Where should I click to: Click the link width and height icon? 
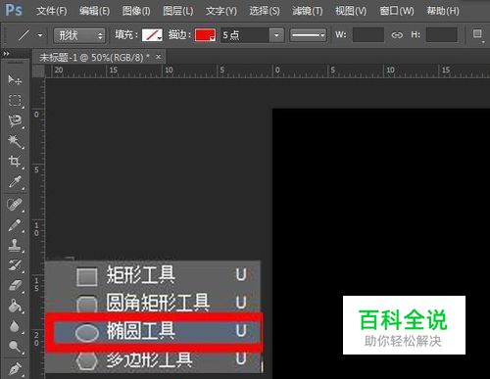[397, 35]
